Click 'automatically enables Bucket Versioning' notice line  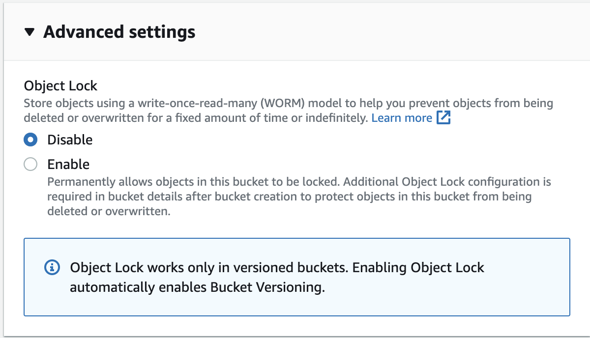(x=198, y=287)
